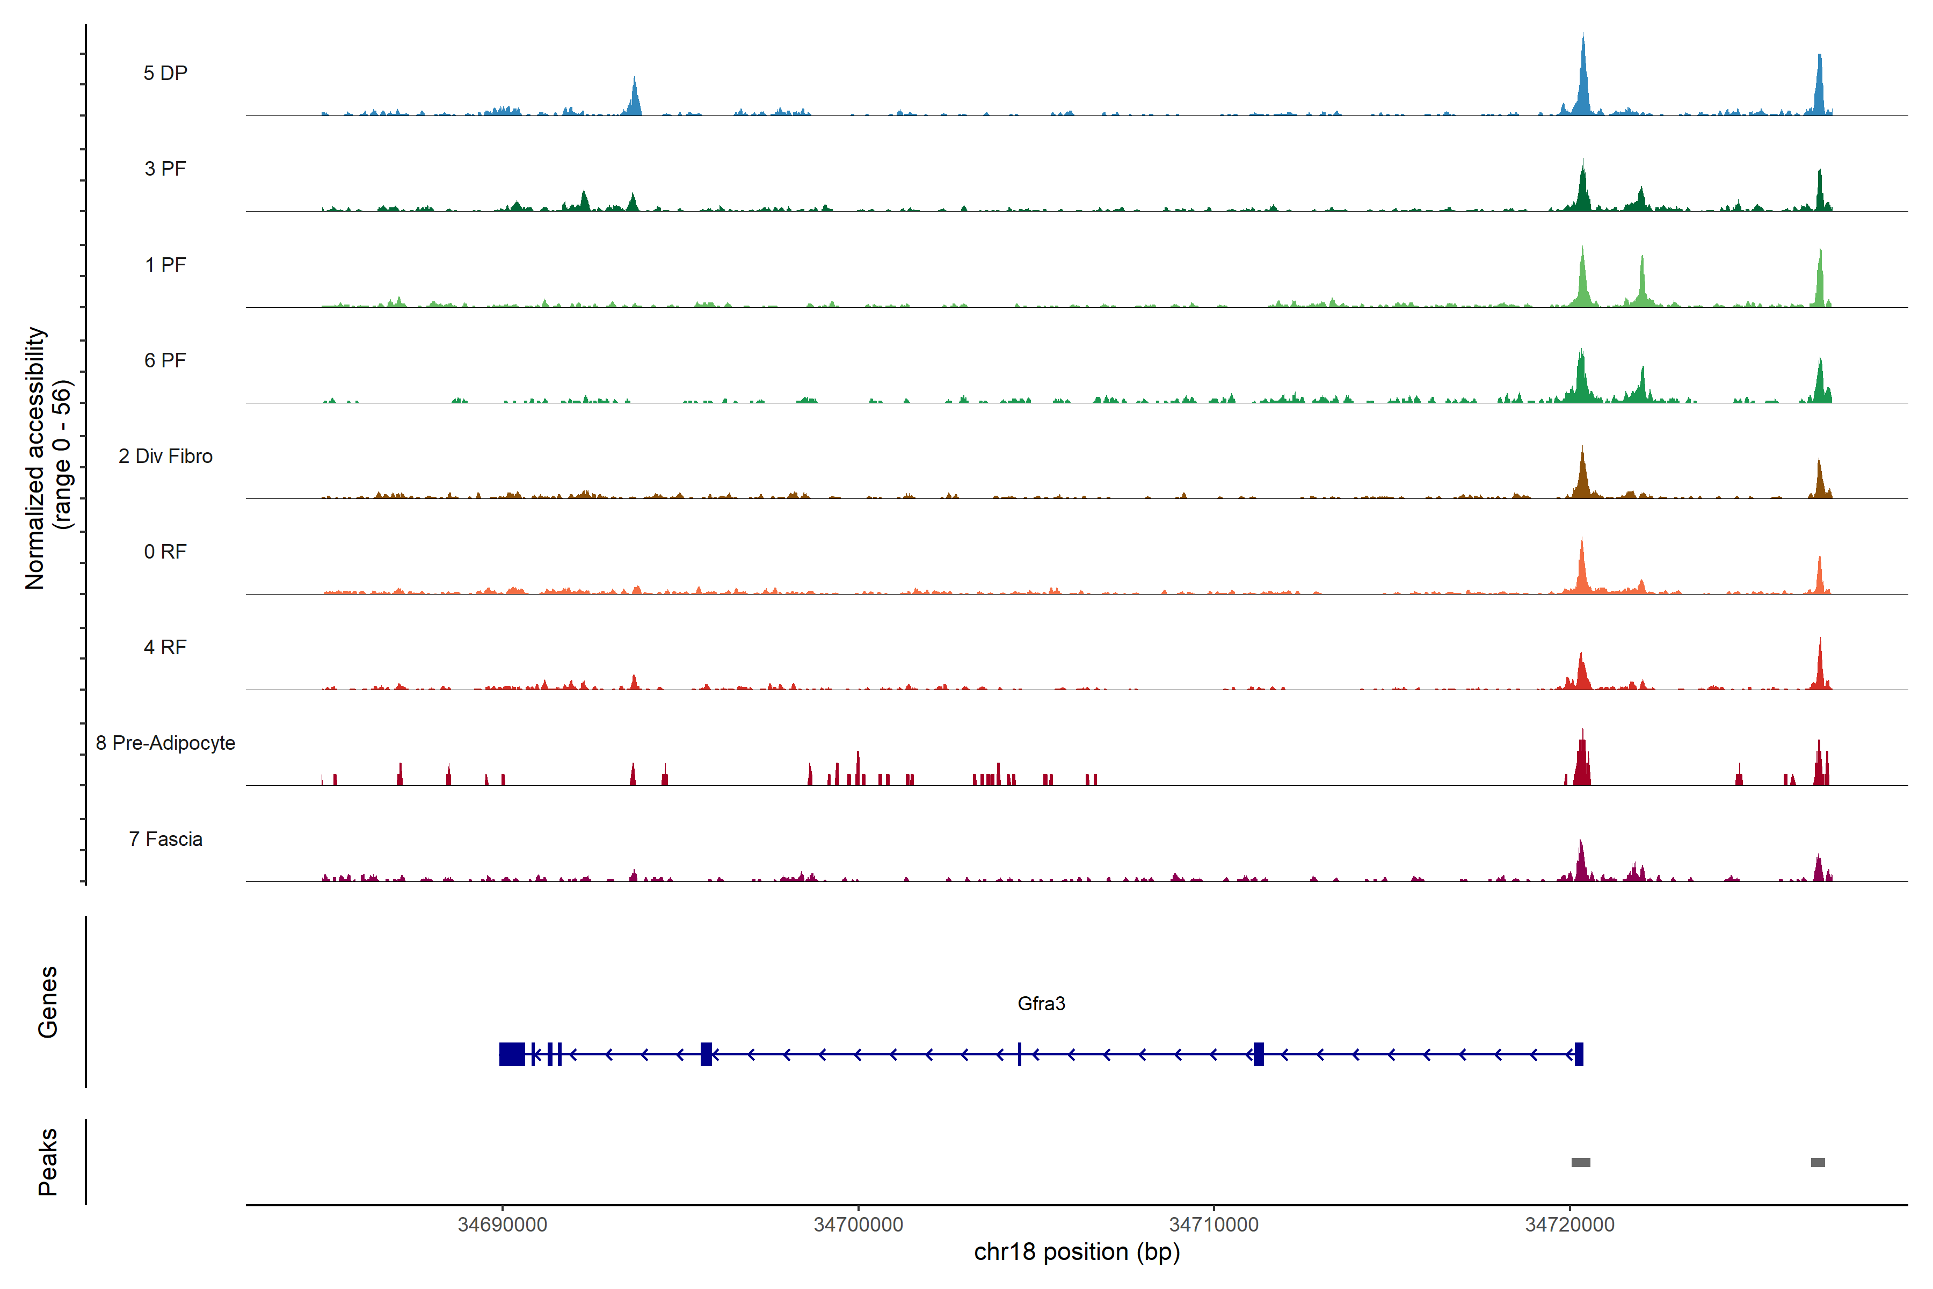This screenshot has height=1289, width=1933.
Task: Click the 0 RF track label
Action: pos(165,552)
